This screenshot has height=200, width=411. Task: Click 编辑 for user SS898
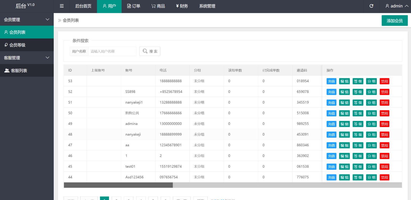click(x=344, y=92)
